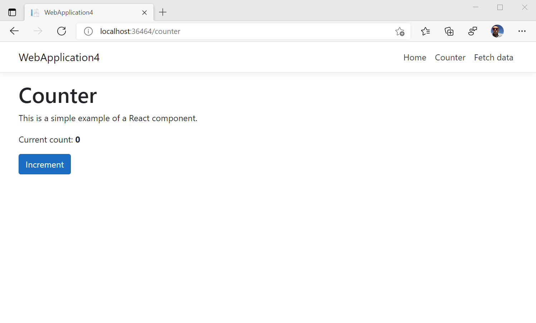Open the Settings and more menu
The width and height of the screenshot is (536, 323).
point(522,31)
